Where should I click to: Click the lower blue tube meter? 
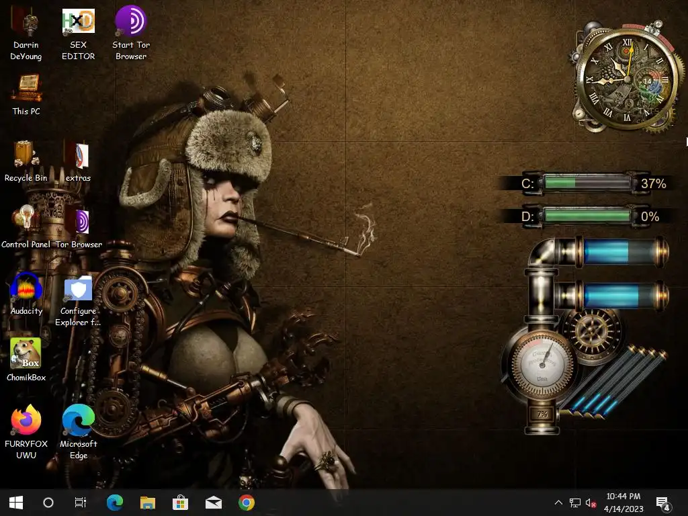(x=621, y=295)
